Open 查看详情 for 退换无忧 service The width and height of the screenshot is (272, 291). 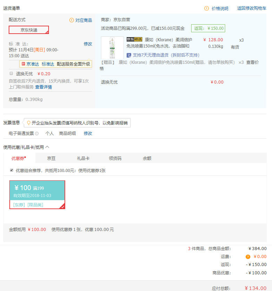[43, 87]
